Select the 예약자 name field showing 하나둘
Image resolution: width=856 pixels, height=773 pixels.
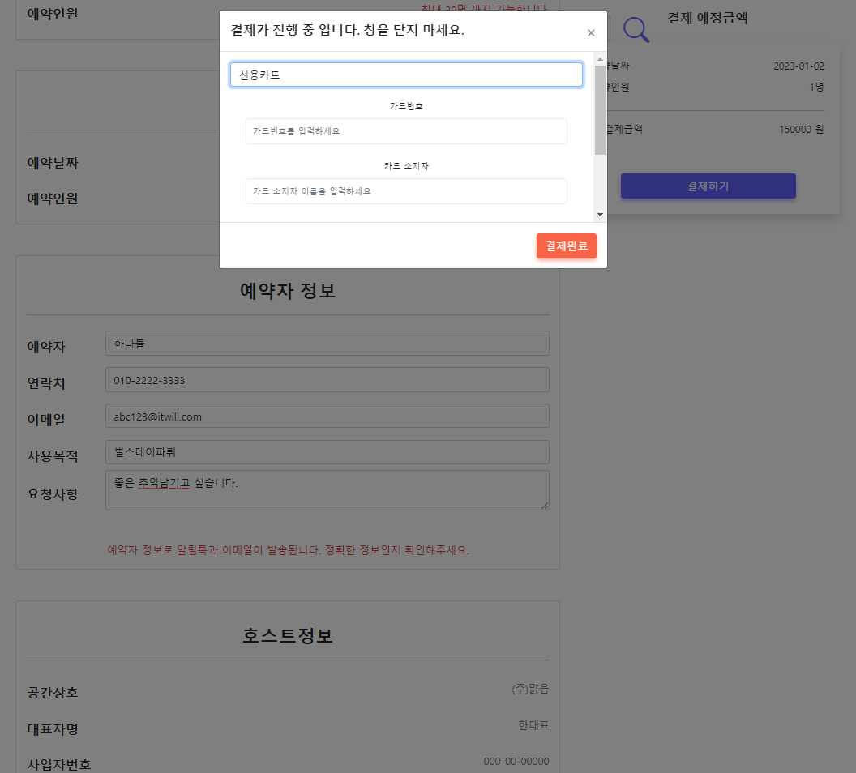327,343
